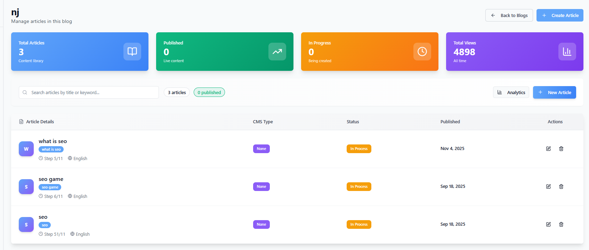Click the Total Views bar chart icon
The width and height of the screenshot is (589, 250).
567,51
